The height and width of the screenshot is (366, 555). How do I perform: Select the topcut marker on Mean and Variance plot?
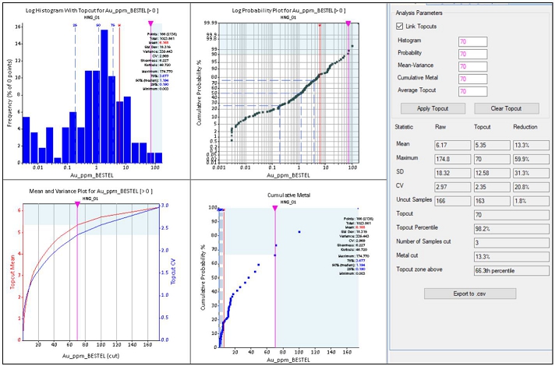click(76, 203)
